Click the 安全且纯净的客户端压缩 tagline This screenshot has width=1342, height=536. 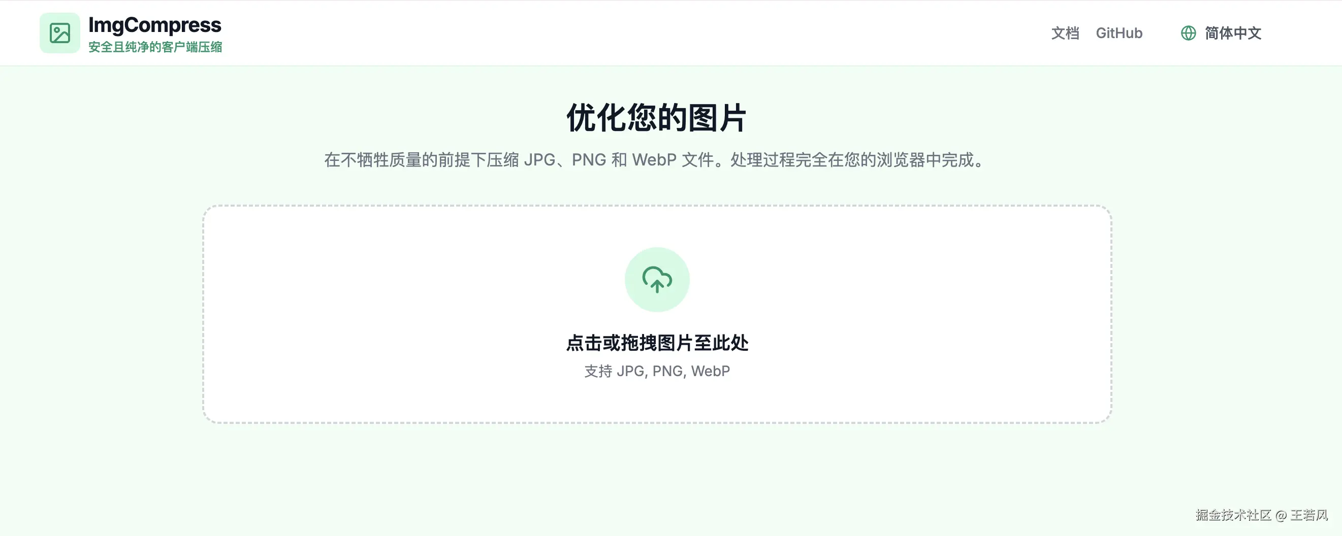coord(155,47)
